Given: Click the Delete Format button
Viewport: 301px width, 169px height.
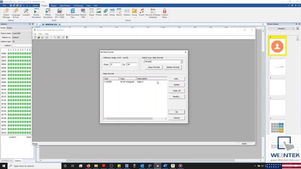Looking at the screenshot, I should tap(173, 67).
